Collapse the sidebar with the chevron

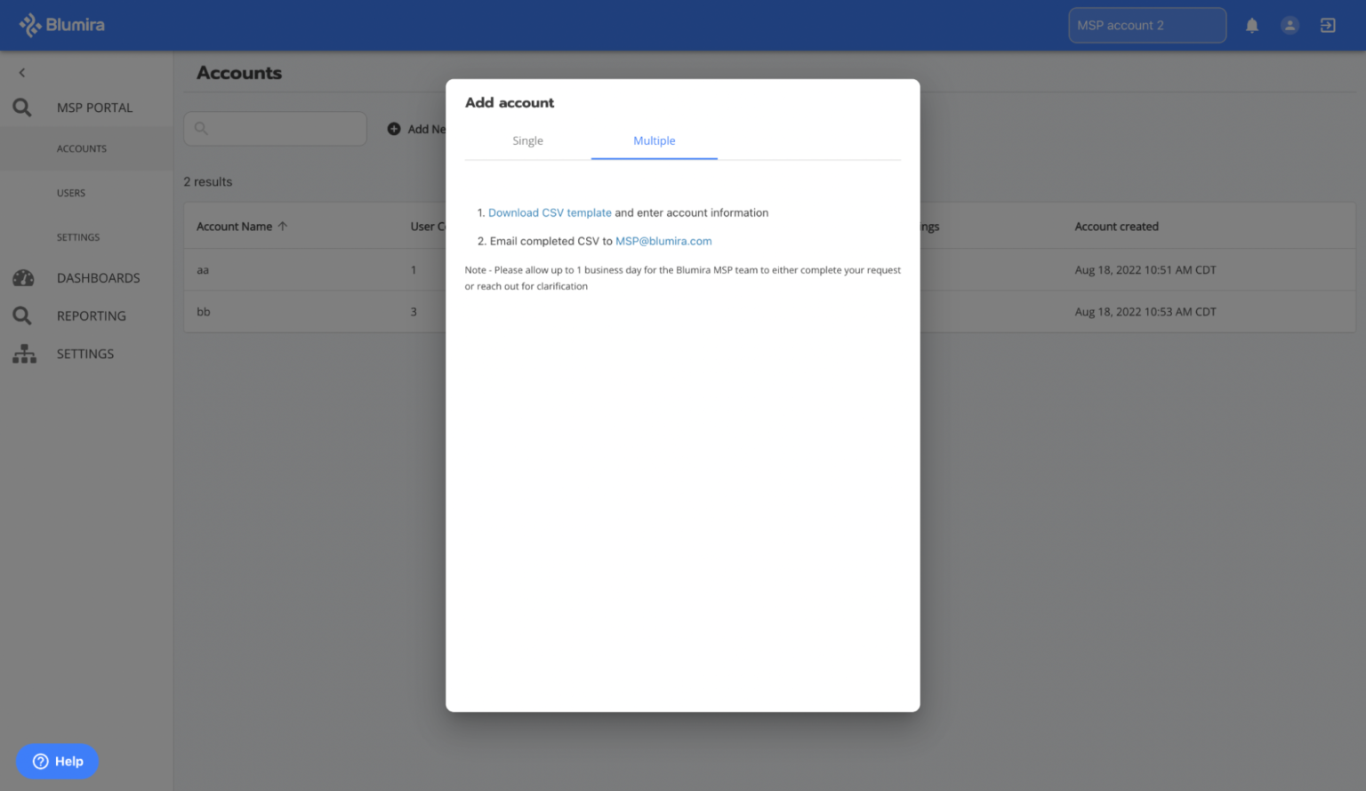pos(21,72)
